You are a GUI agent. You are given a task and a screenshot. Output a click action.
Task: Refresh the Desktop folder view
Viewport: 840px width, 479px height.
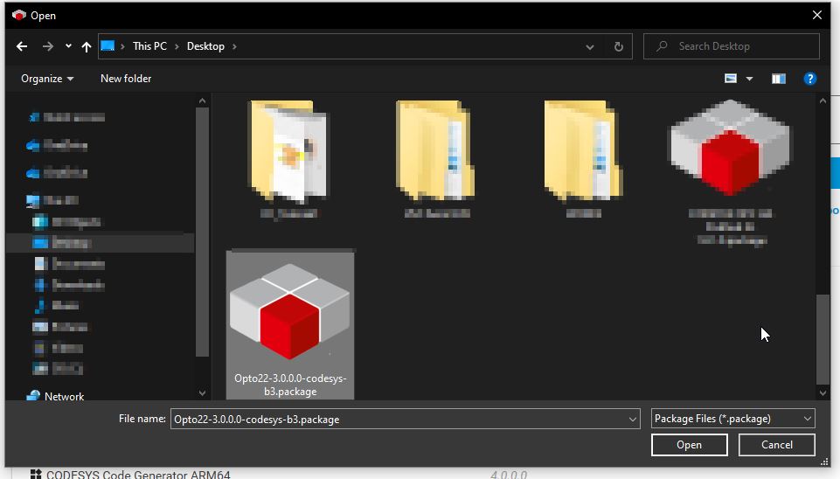(x=618, y=47)
